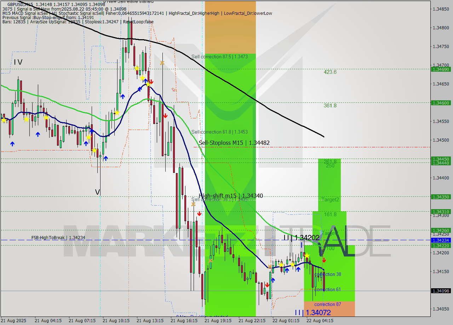Click the FSB-HighToBreak 1.34234 label
The image size is (453, 325).
(x=58, y=238)
